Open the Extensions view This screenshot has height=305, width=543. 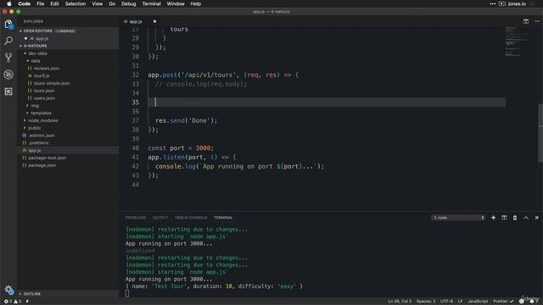pos(8,91)
